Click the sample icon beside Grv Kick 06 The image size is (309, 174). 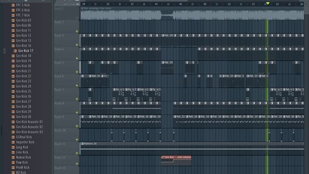13,25
